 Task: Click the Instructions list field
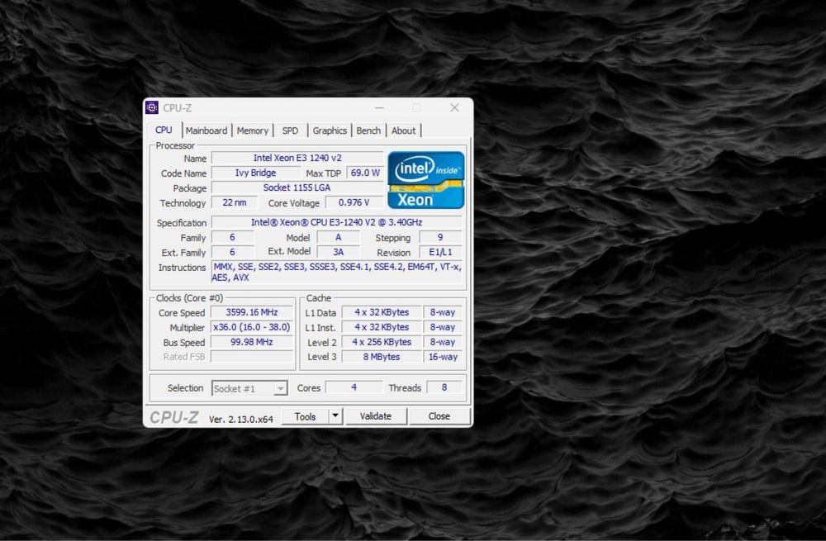tap(337, 273)
